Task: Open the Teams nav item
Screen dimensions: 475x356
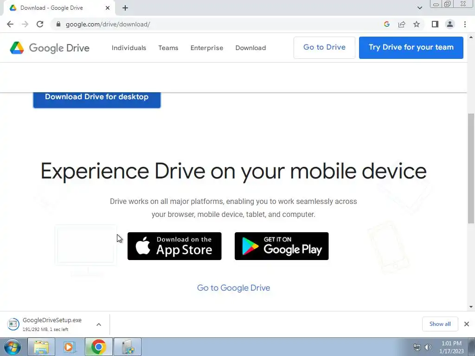Action: (168, 48)
